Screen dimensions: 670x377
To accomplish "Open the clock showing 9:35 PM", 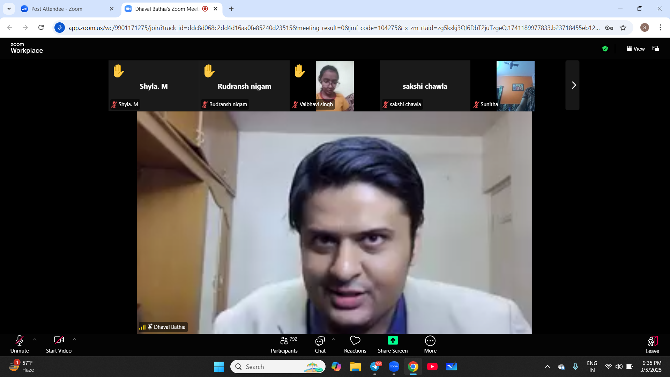I will tap(651, 367).
